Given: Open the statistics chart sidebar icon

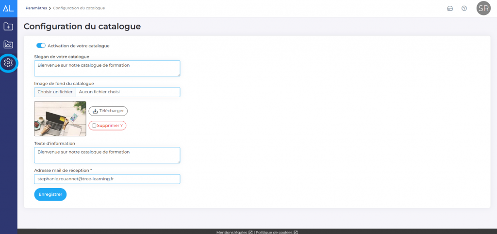Looking at the screenshot, I should click(8, 44).
